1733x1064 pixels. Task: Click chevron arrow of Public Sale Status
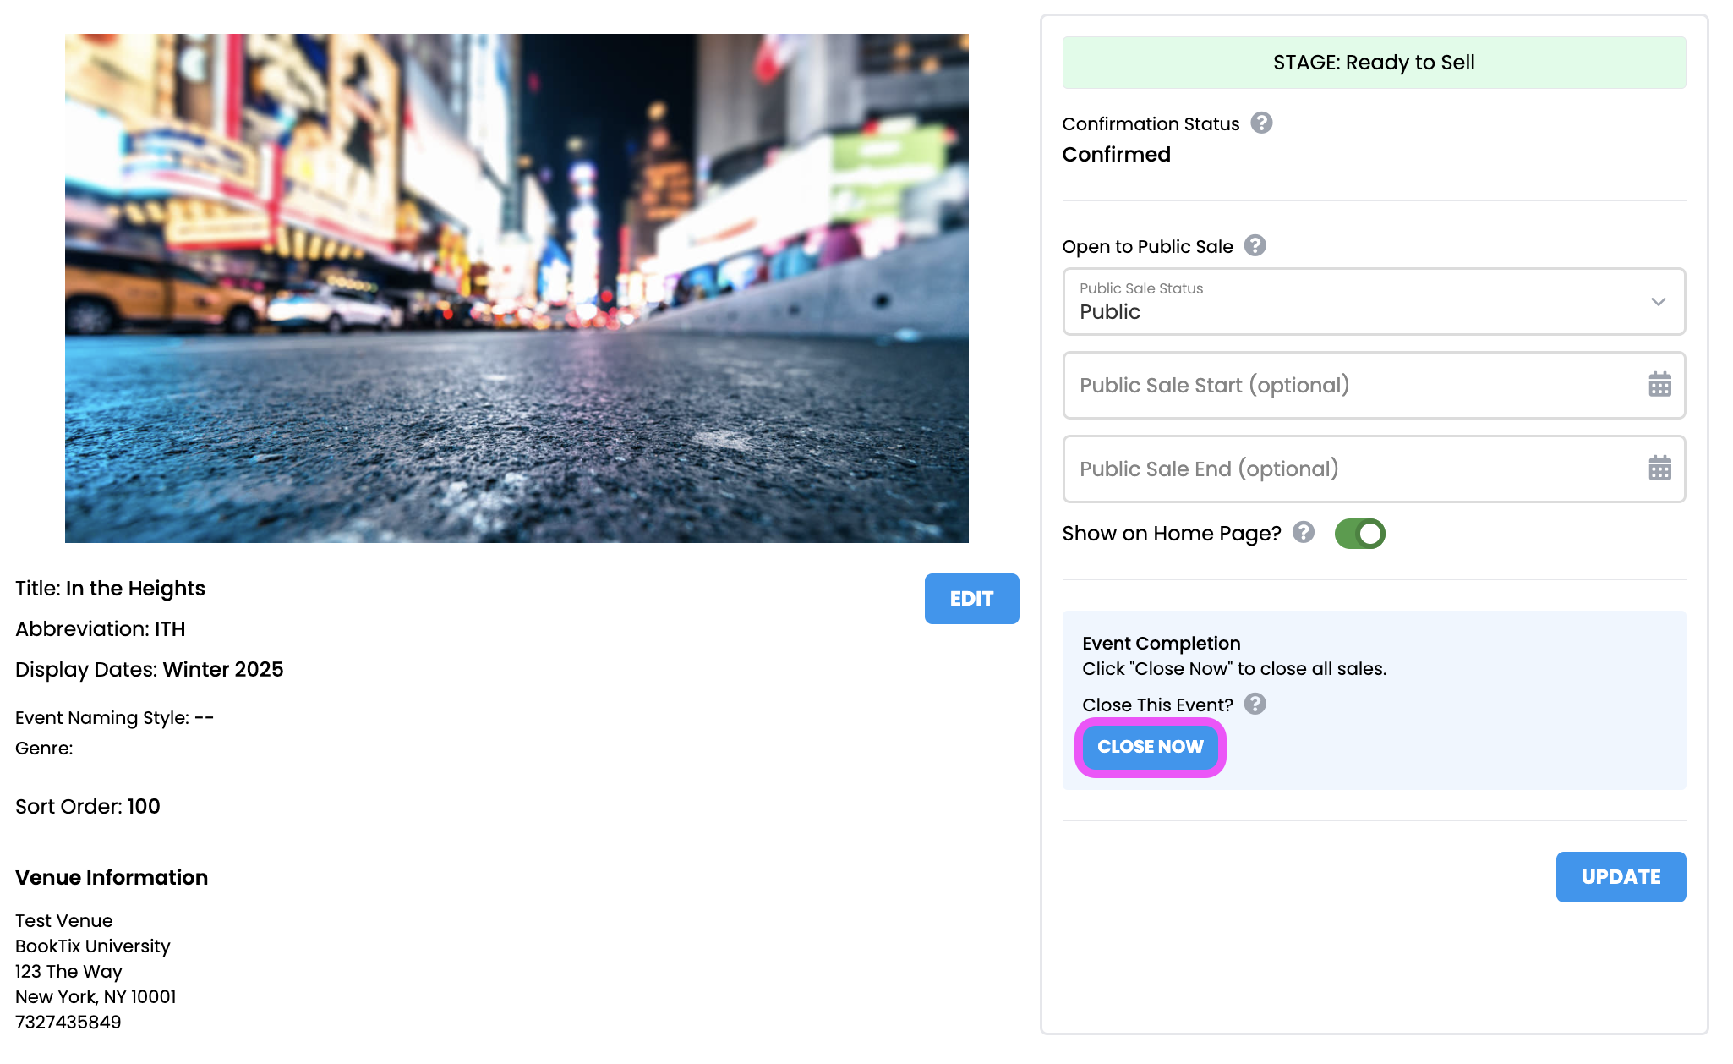[x=1658, y=302]
